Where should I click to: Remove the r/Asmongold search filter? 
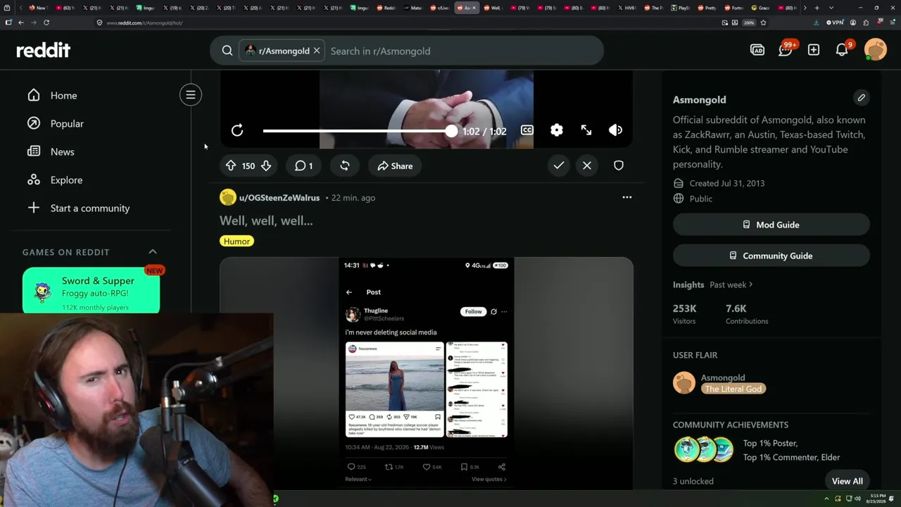(x=317, y=51)
